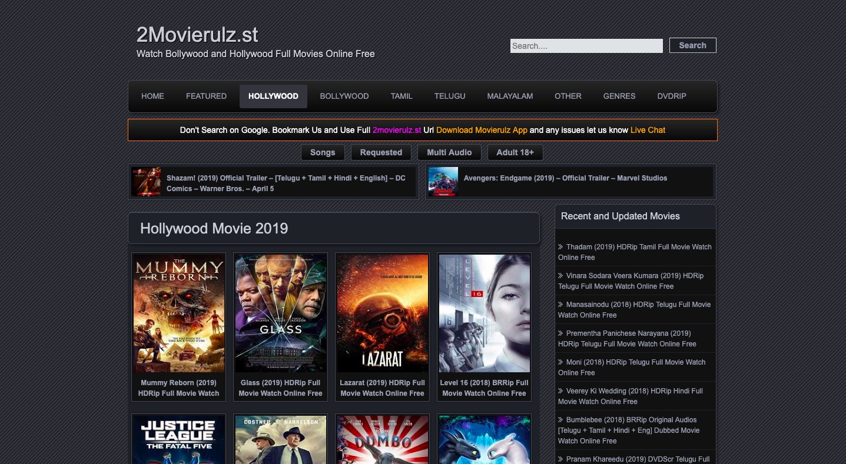This screenshot has height=464, width=846.
Task: Open the Dumbo movie poster
Action: [382, 440]
